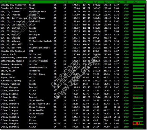This screenshot has height=130, width=147.
Task: Select the Vint Hill OVH row chart
Action: click(139, 44)
